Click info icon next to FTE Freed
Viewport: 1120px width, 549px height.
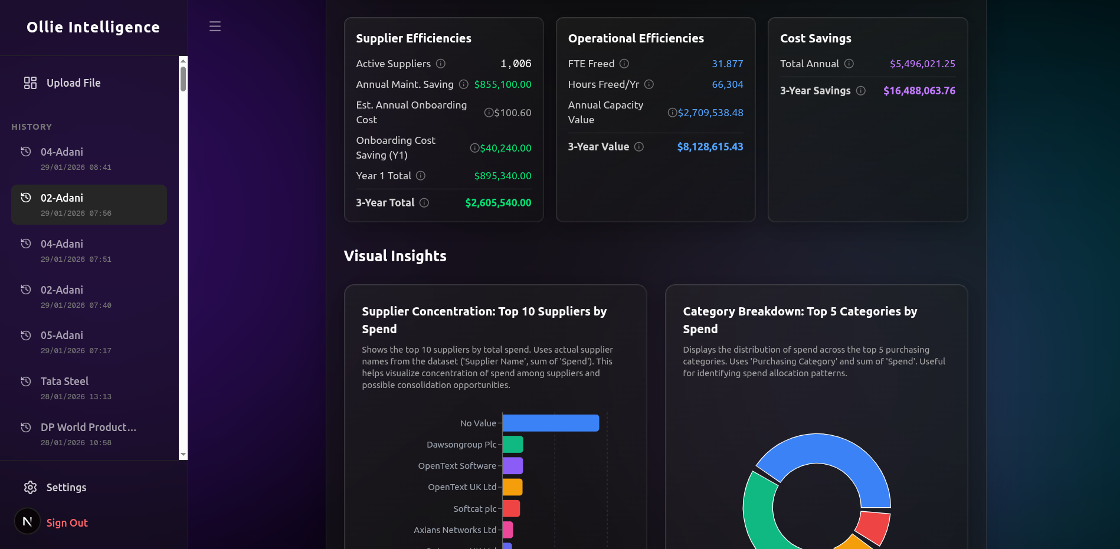pyautogui.click(x=624, y=64)
